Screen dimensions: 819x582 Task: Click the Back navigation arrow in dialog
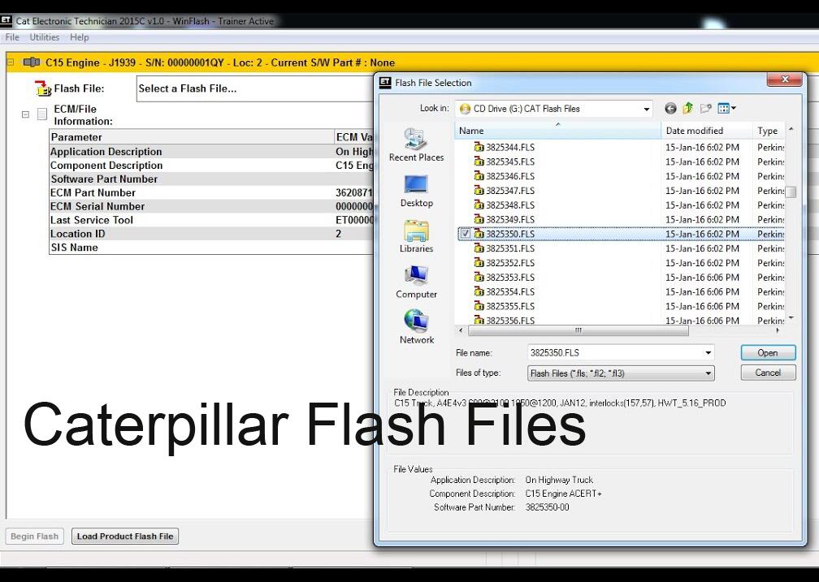point(670,109)
